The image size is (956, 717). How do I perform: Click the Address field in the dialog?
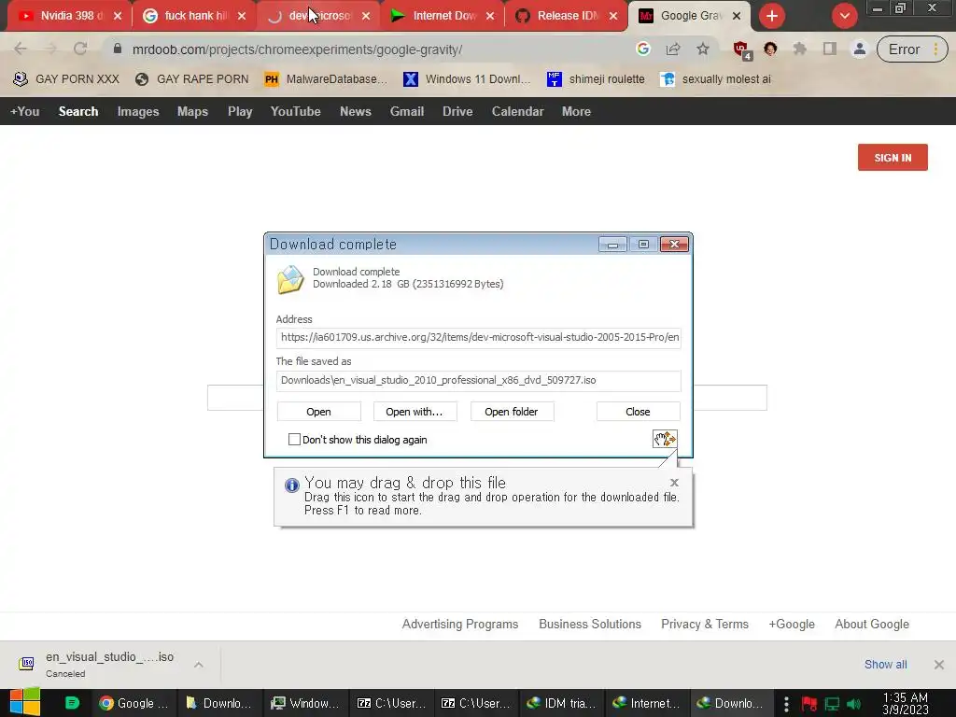pos(479,338)
